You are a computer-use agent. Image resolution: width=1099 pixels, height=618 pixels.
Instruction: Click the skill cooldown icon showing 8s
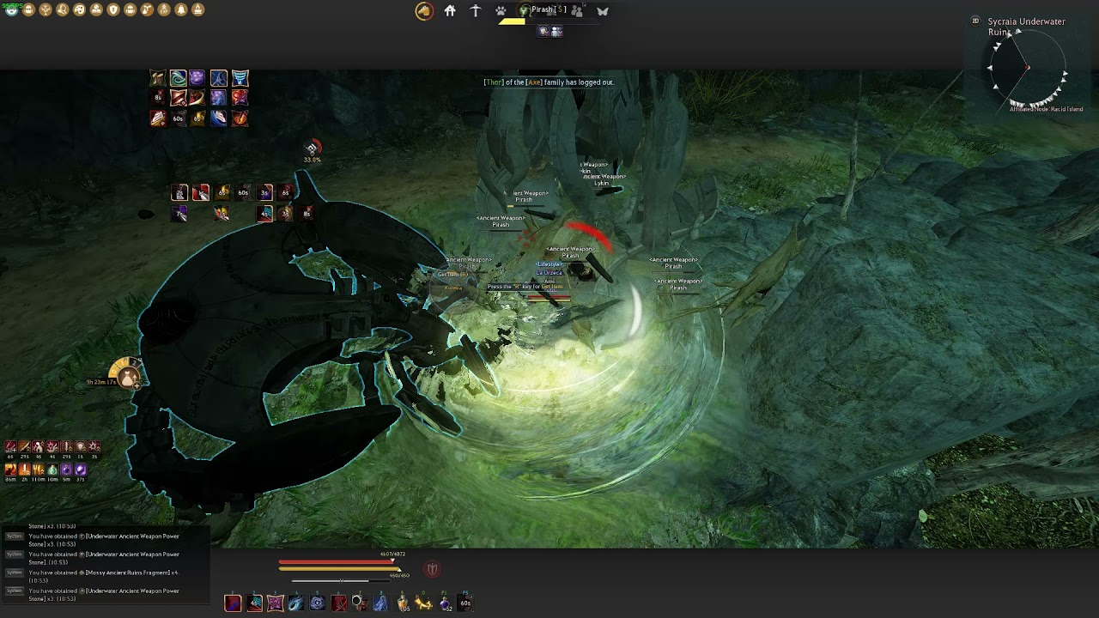coord(158,98)
